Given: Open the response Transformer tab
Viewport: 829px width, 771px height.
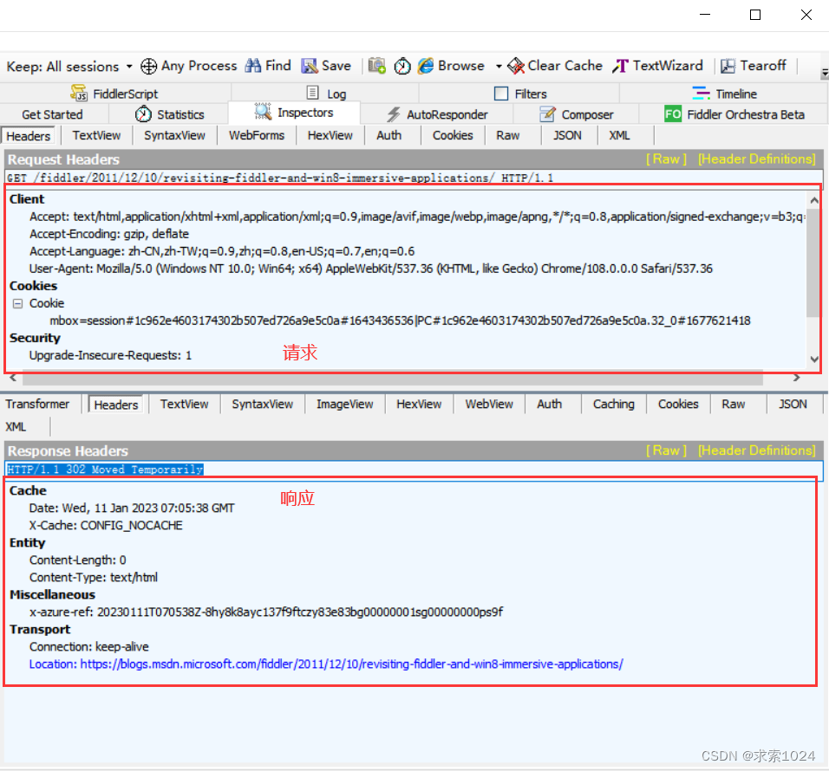Looking at the screenshot, I should (x=37, y=404).
